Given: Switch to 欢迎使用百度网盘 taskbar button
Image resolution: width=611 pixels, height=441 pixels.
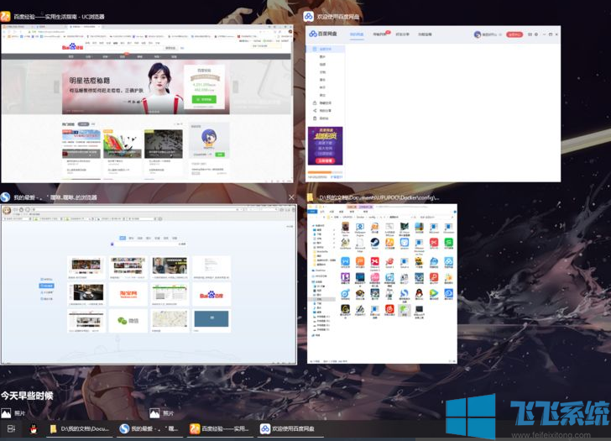Looking at the screenshot, I should coord(290,429).
